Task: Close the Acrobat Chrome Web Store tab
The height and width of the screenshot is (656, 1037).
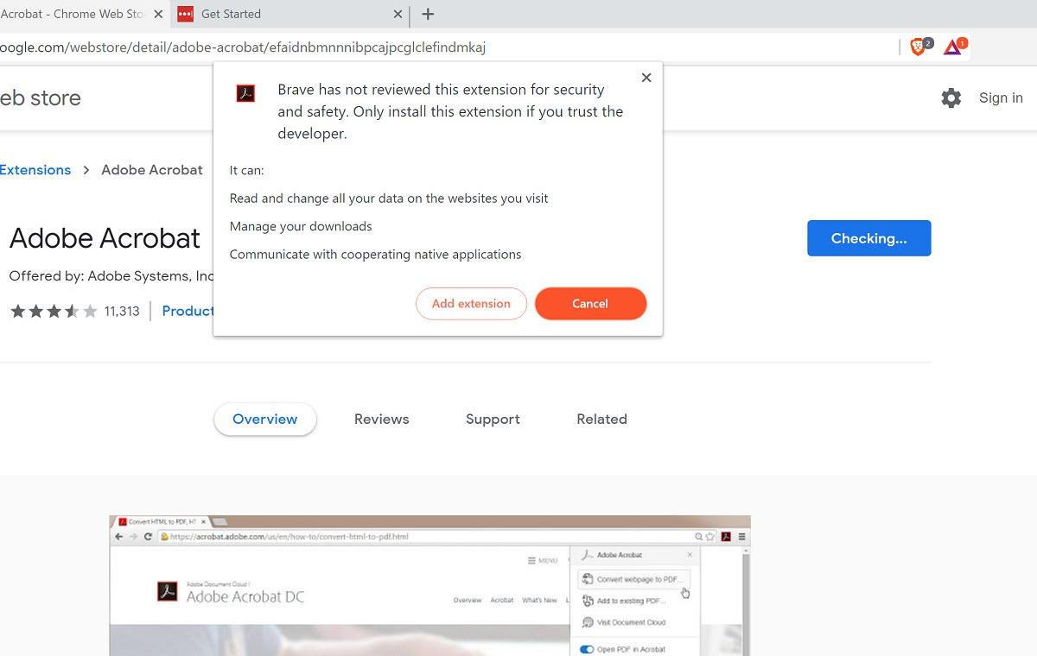Action: pyautogui.click(x=157, y=14)
